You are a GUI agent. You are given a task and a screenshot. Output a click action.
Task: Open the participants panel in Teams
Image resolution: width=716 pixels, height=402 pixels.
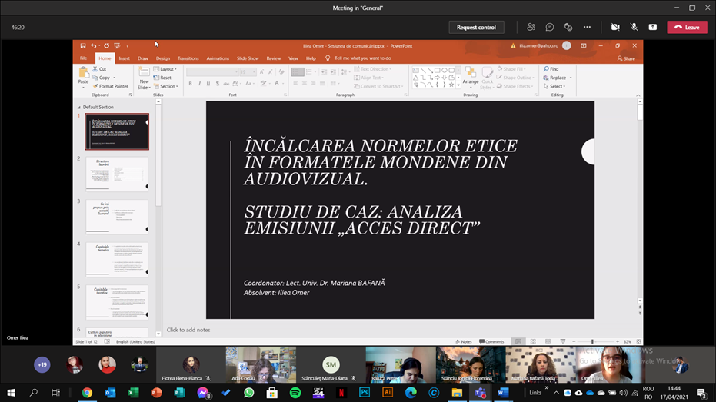pos(531,27)
